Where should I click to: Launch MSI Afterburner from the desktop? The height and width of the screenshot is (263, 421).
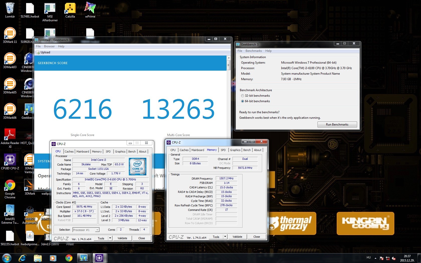click(50, 12)
